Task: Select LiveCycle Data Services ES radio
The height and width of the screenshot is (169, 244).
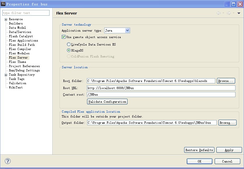Action: [69, 44]
